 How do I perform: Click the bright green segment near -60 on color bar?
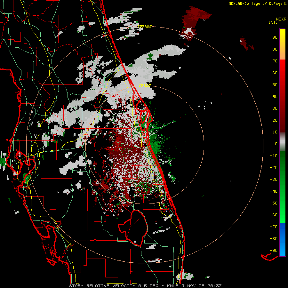tap(283, 215)
